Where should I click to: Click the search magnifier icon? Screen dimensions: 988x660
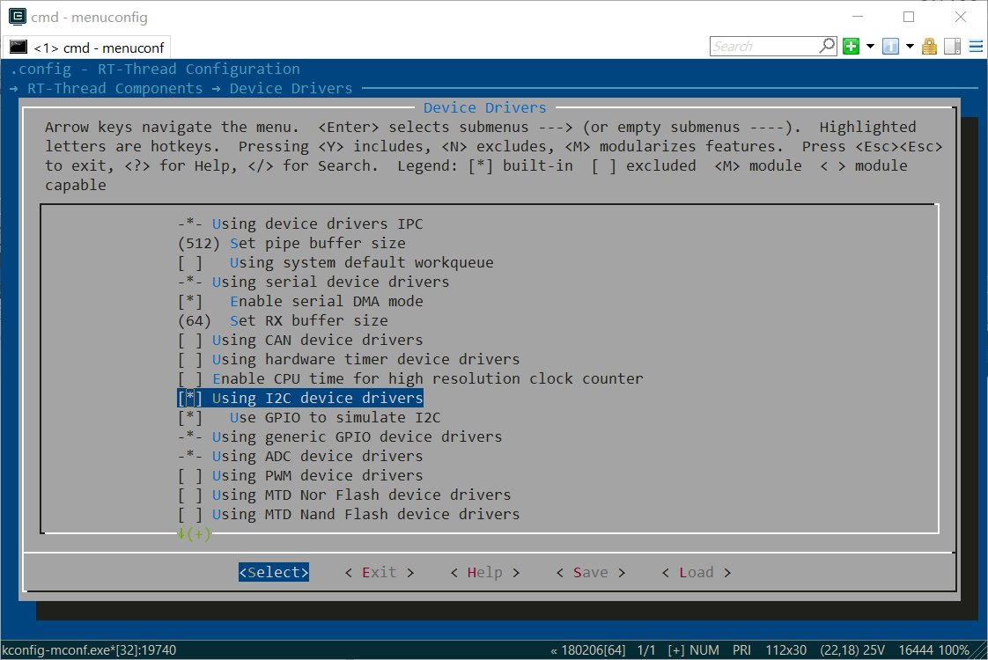click(x=828, y=46)
